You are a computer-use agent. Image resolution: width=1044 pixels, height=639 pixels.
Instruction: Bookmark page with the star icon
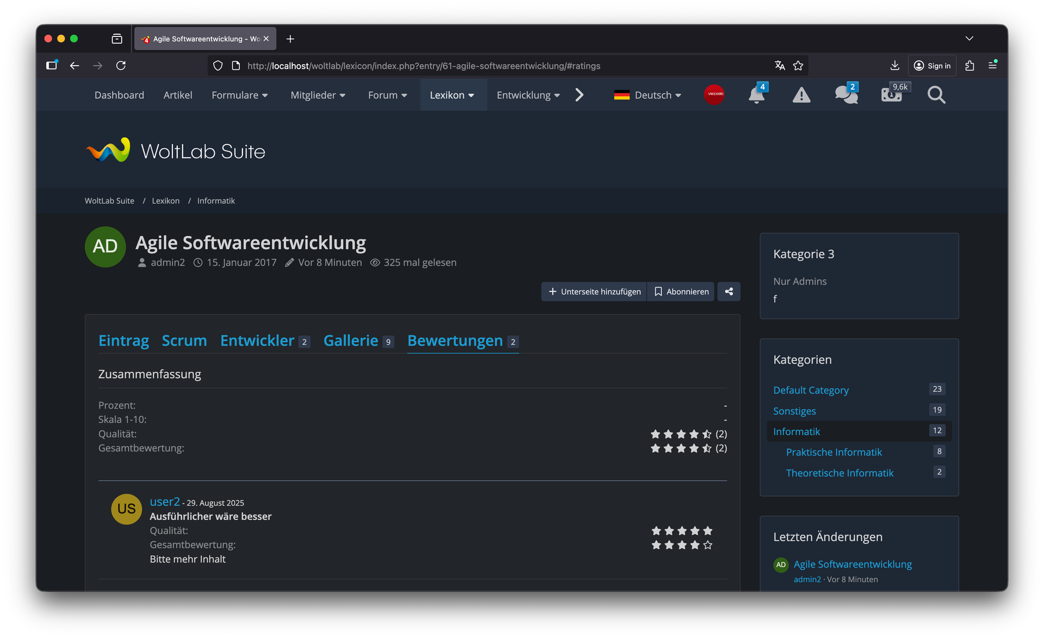coord(798,66)
